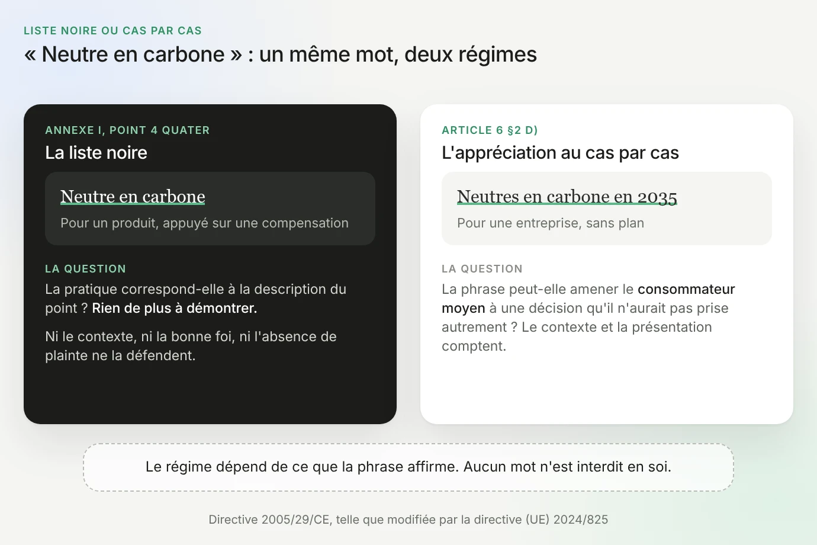Screen dimensions: 817x545
Task: Click the paragraph starting 'Ni le contexte, ni la bonne foi'
Action: click(191, 346)
